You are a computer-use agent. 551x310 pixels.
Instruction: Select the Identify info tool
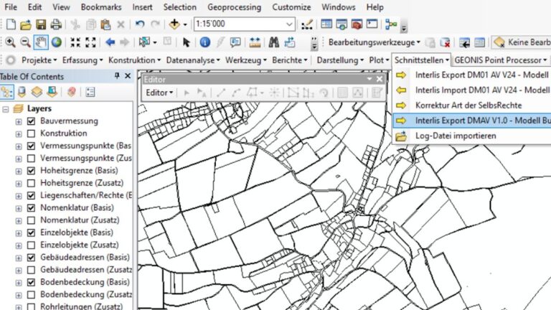[x=204, y=42]
